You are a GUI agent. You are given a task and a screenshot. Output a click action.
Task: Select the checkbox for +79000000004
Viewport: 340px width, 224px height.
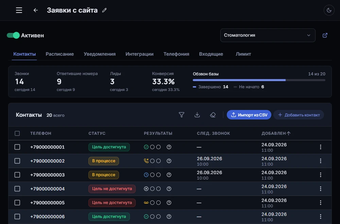tap(17, 189)
